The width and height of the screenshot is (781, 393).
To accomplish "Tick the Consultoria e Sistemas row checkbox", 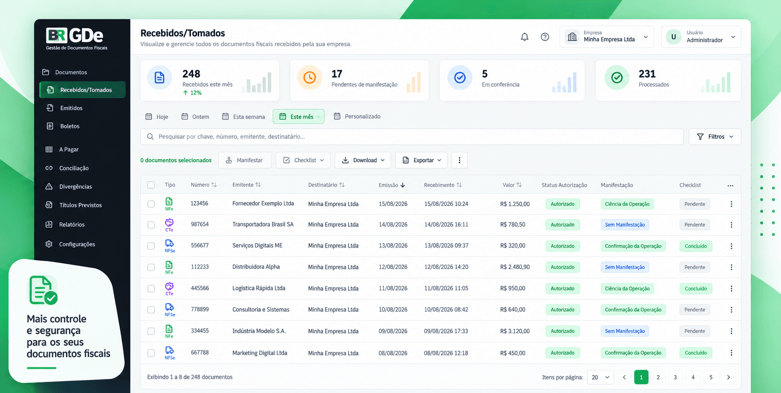I will point(151,310).
